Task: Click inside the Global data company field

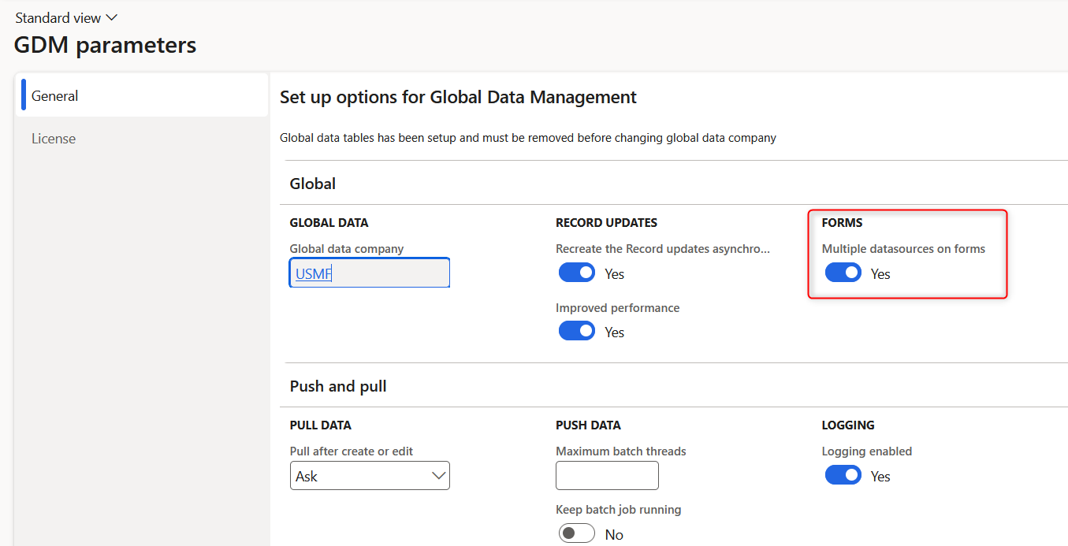Action: pyautogui.click(x=369, y=272)
